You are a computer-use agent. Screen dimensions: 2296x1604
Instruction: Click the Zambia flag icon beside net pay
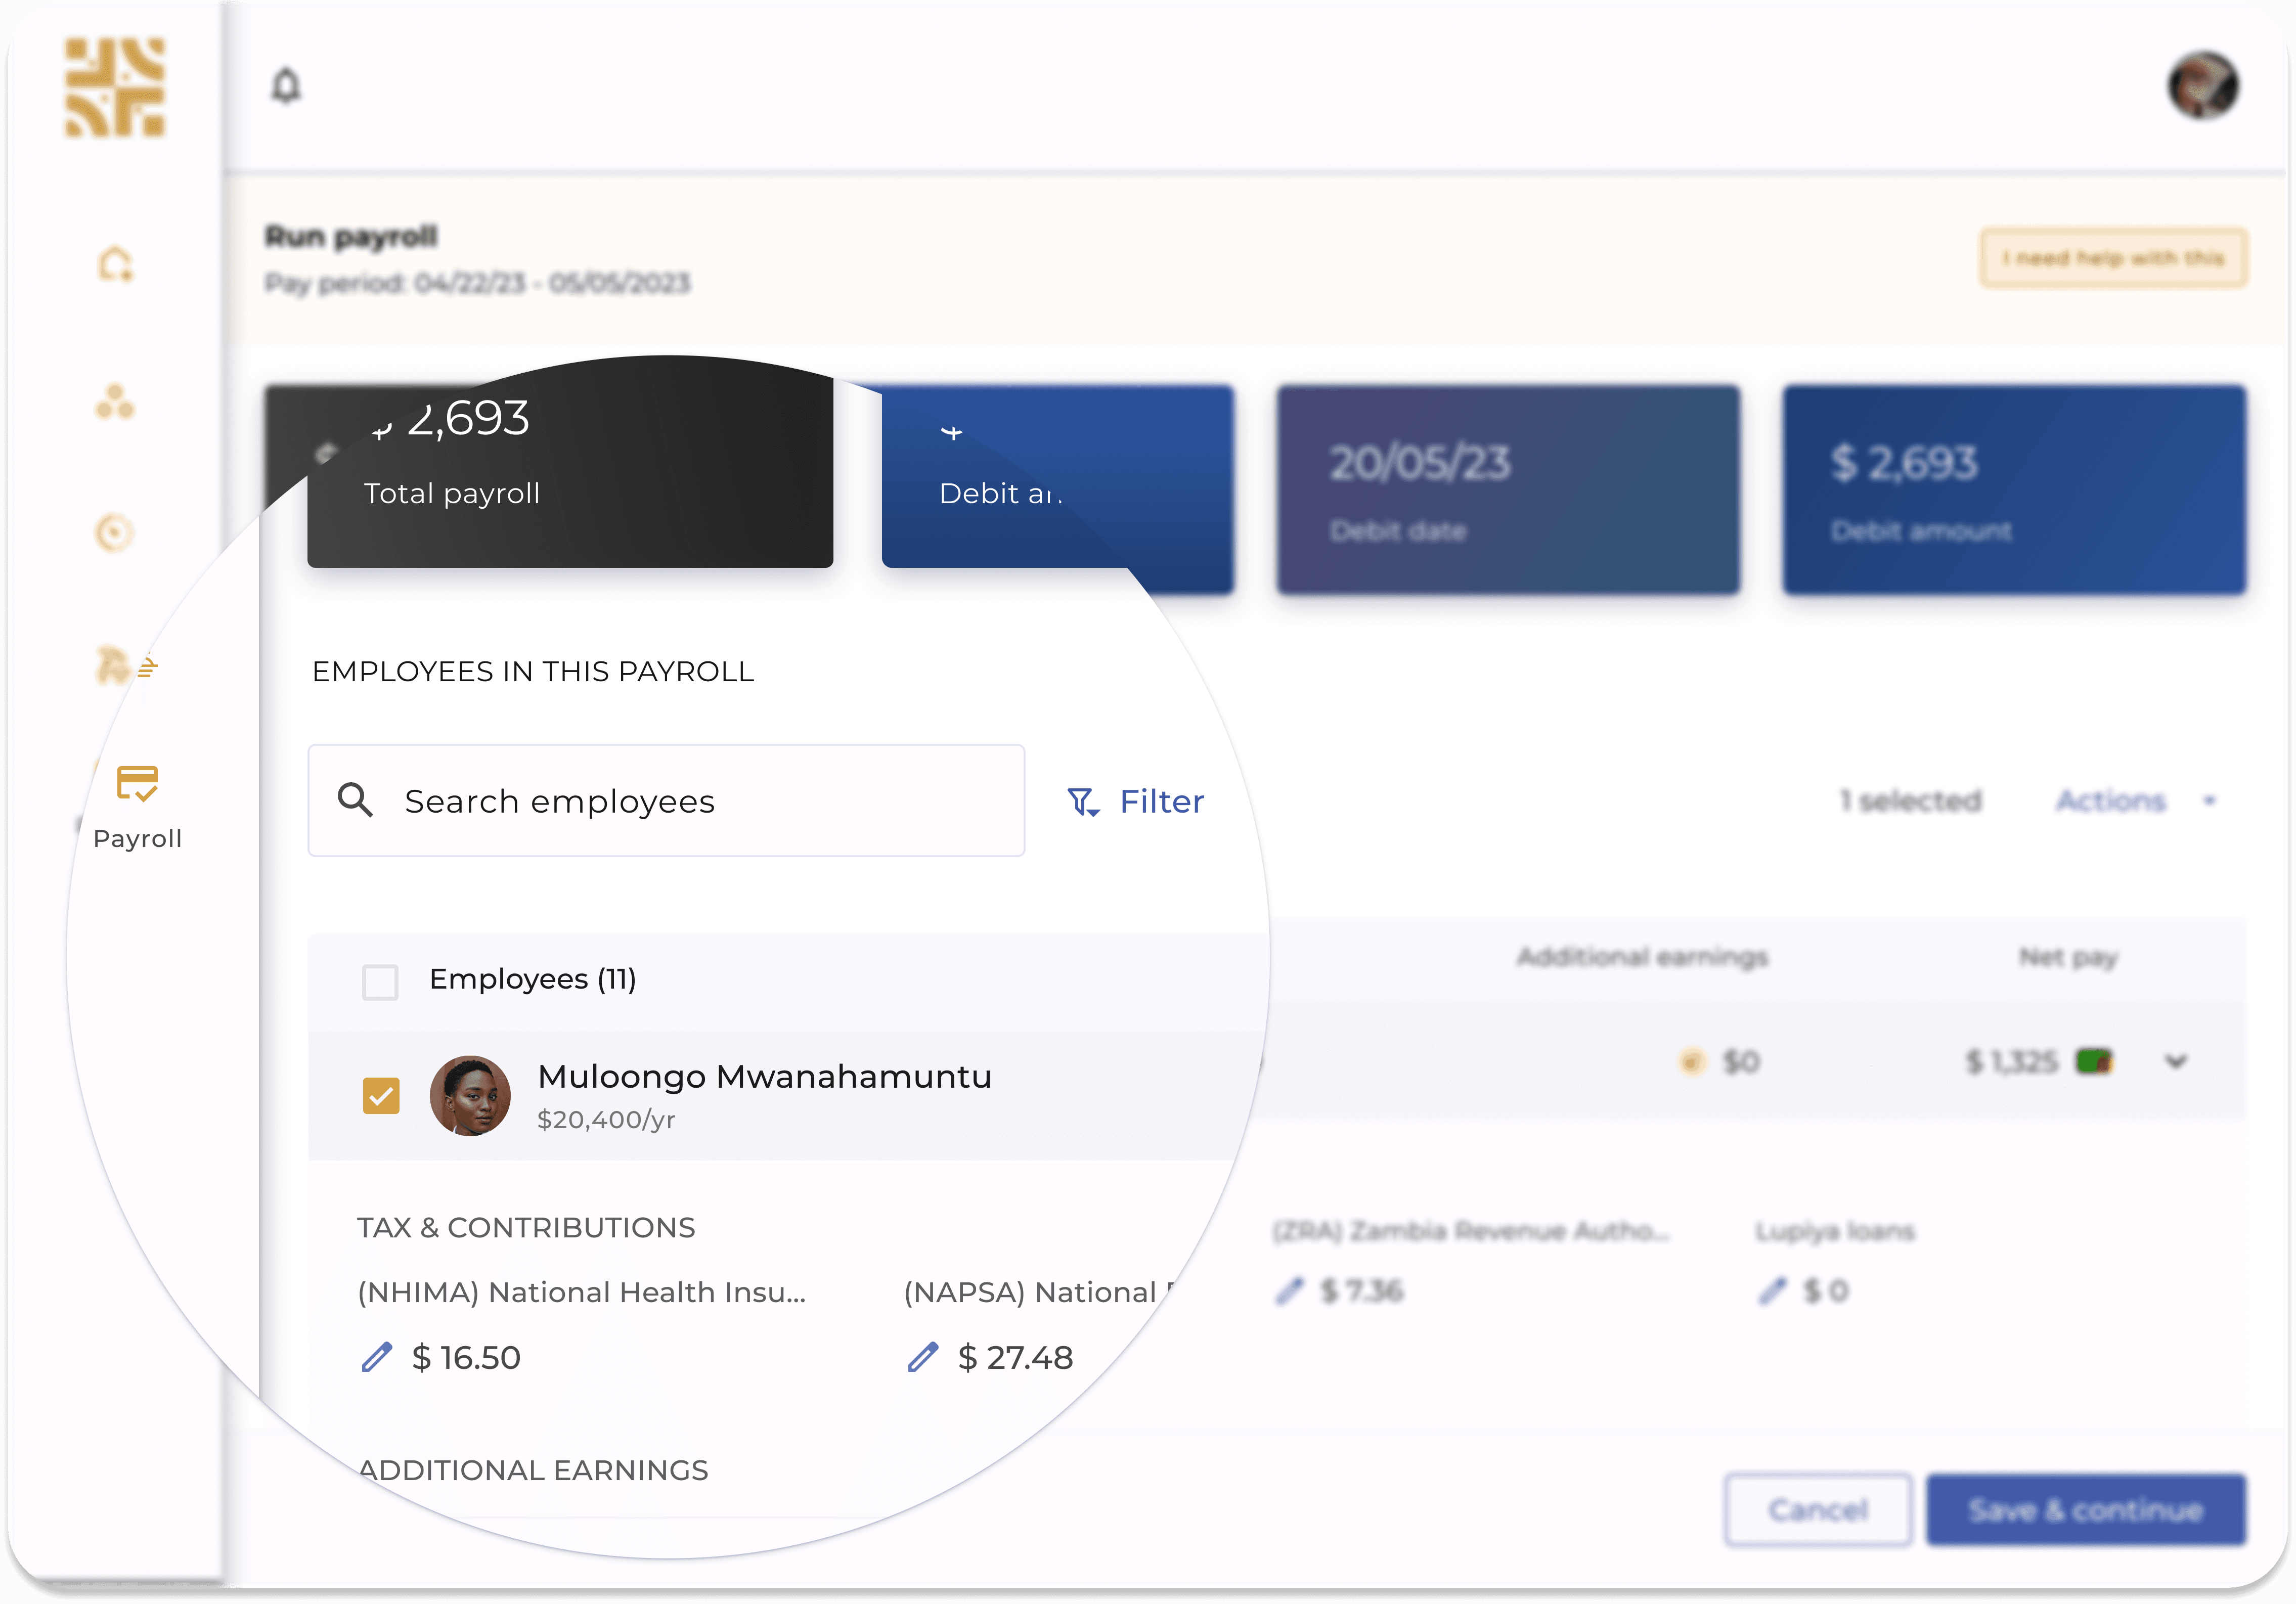2094,1061
